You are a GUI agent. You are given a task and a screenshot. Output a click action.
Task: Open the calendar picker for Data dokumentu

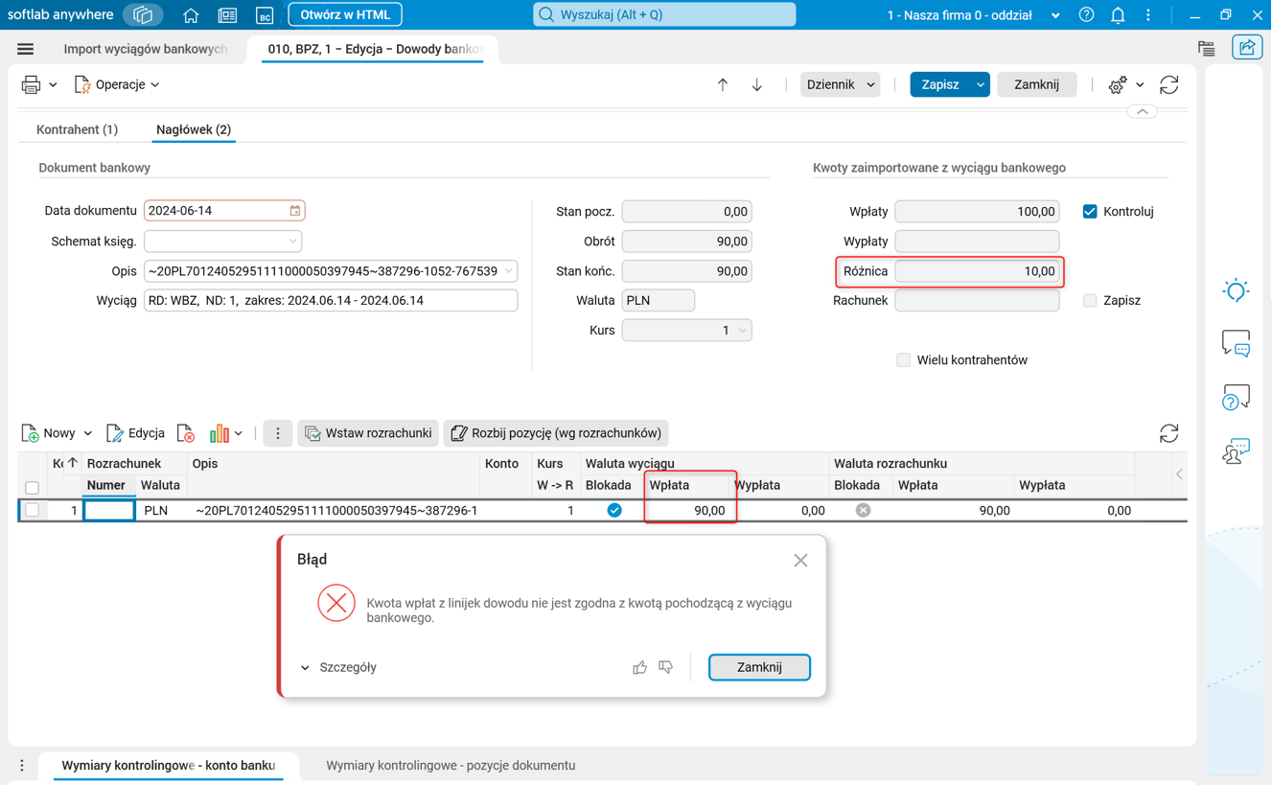[x=295, y=211]
